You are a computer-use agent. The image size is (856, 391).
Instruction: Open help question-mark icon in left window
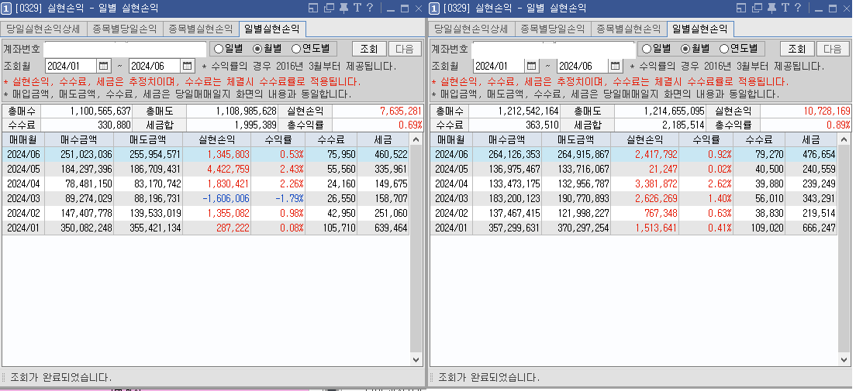click(370, 8)
